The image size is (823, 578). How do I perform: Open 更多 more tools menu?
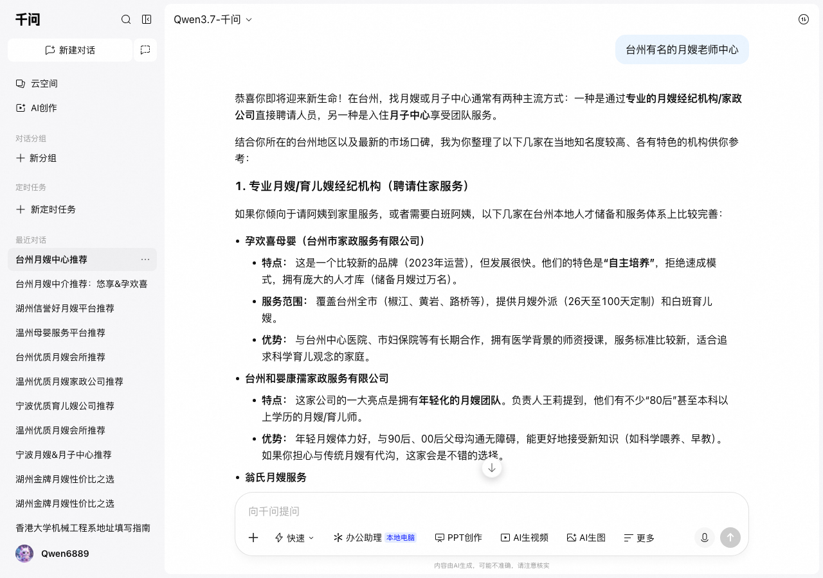[639, 538]
